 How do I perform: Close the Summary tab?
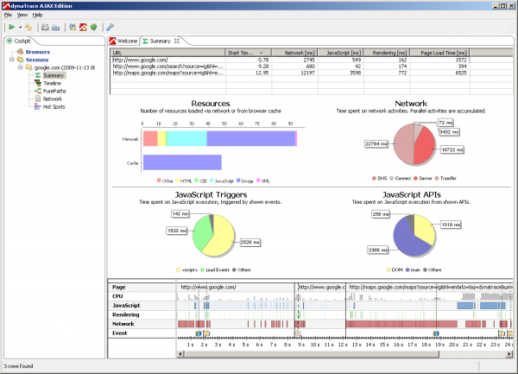click(177, 41)
